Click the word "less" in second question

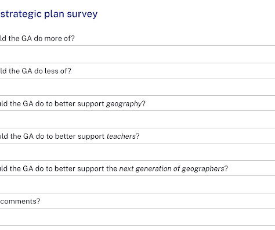tap(52, 71)
